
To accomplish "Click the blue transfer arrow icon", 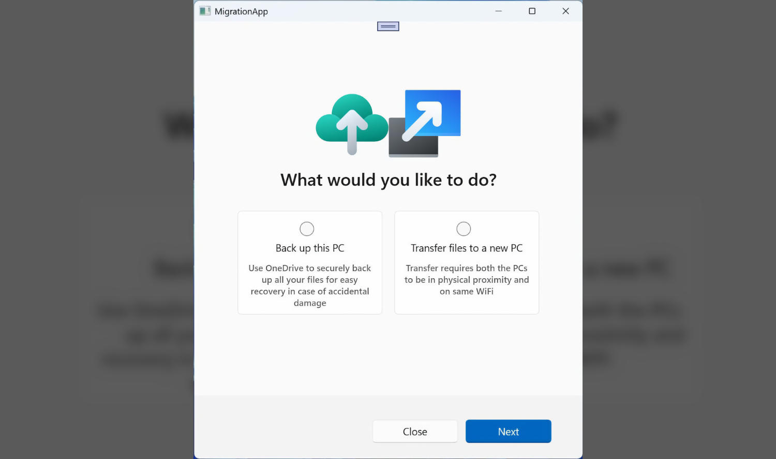I will [x=425, y=123].
